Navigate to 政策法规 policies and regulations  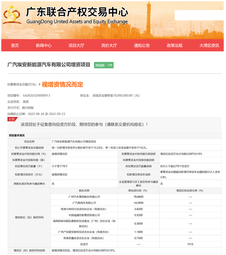pyautogui.click(x=174, y=46)
